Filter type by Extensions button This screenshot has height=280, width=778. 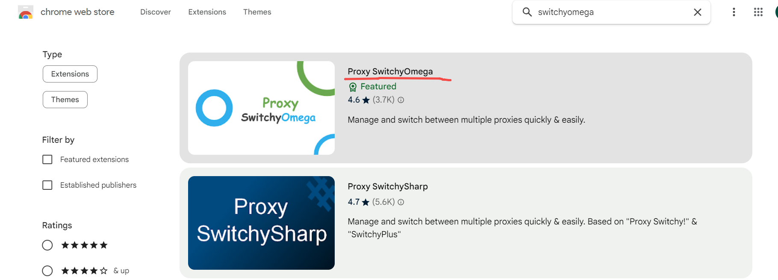pyautogui.click(x=70, y=74)
